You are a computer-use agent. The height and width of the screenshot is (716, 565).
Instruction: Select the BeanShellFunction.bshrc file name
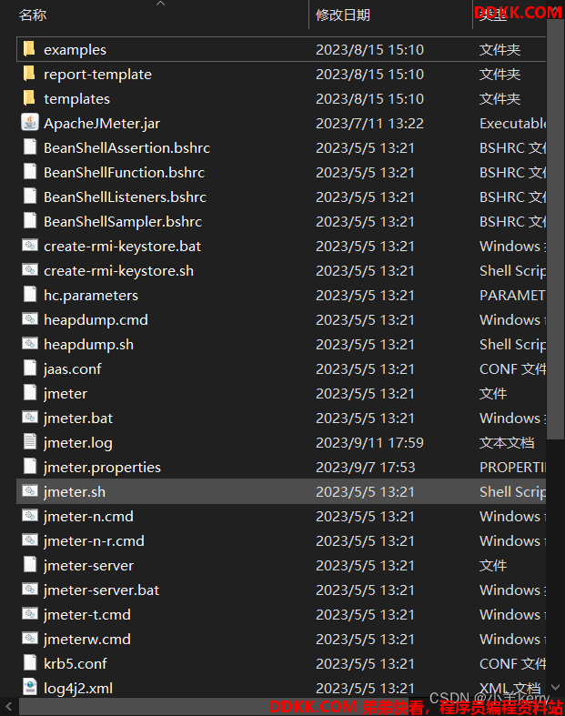pyautogui.click(x=125, y=173)
